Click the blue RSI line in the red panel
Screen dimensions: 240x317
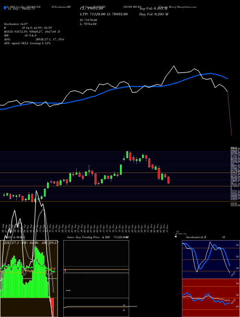(x=206, y=298)
